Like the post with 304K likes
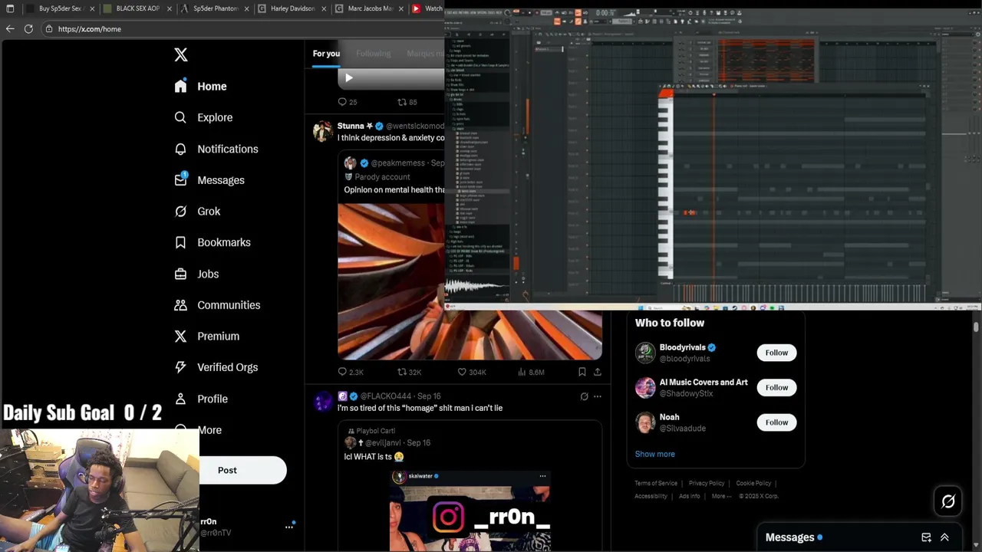Image resolution: width=982 pixels, height=552 pixels. [x=472, y=372]
